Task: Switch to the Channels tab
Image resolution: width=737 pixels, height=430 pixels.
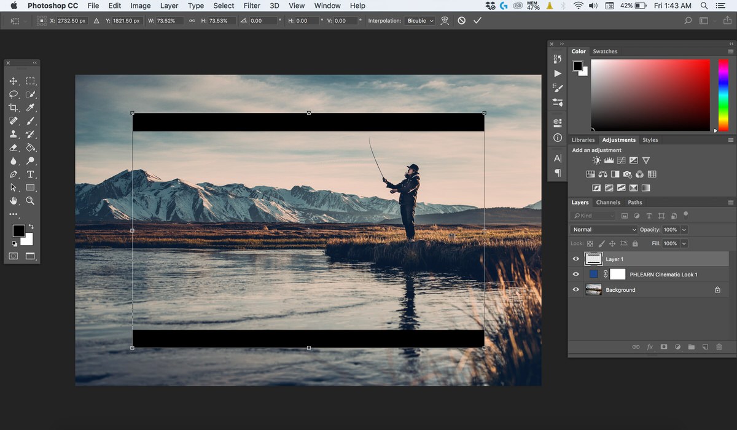Action: click(x=608, y=202)
